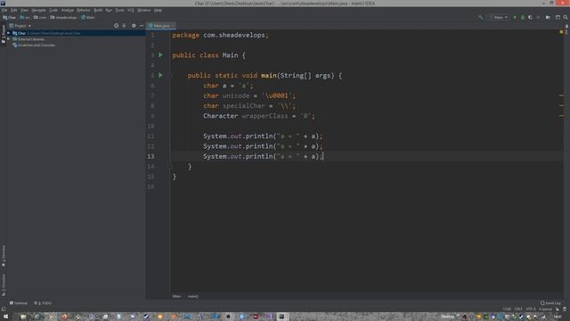Click the sheadevelops breadcrumb

pos(63,17)
